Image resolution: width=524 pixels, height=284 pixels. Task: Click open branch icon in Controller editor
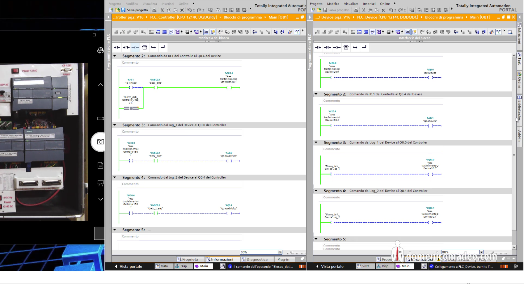tap(154, 47)
